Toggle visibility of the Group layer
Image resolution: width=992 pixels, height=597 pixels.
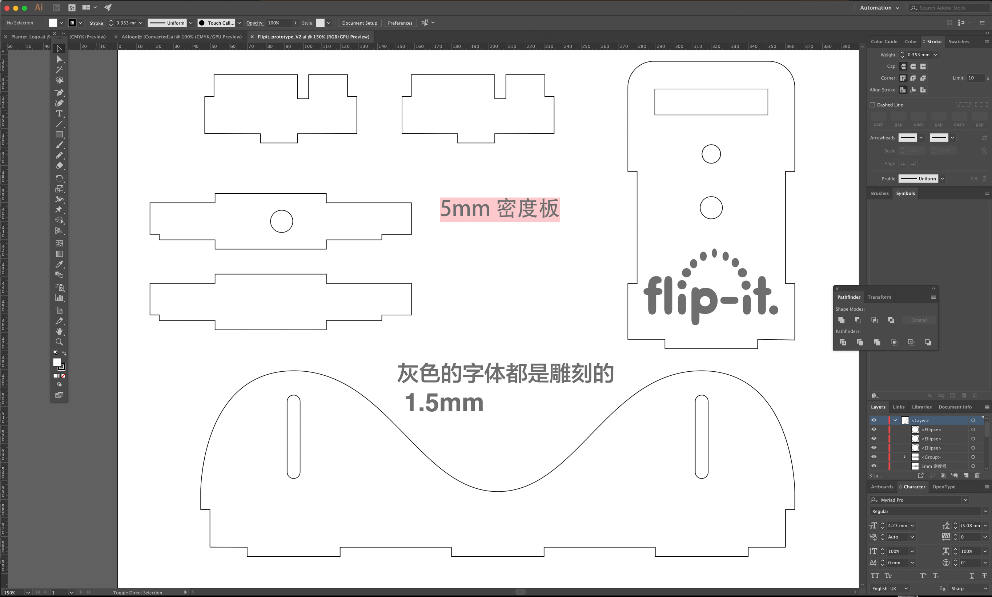tap(874, 457)
